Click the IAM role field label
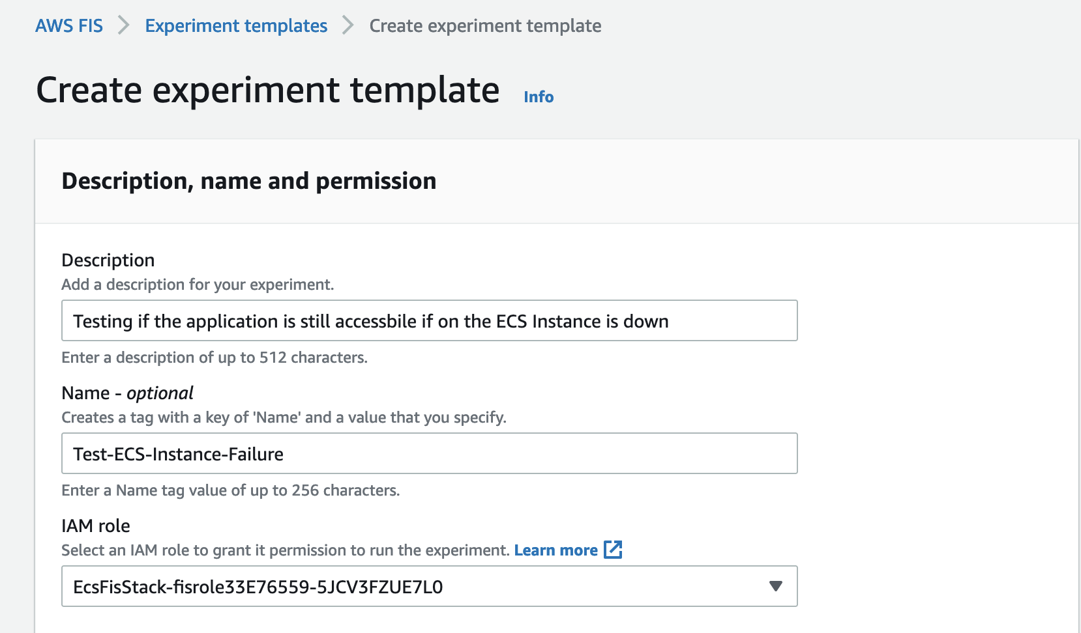Screen dimensions: 1081x633 click(x=96, y=526)
